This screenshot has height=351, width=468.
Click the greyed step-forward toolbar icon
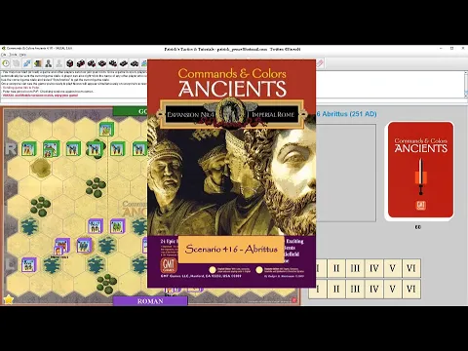(x=17, y=63)
